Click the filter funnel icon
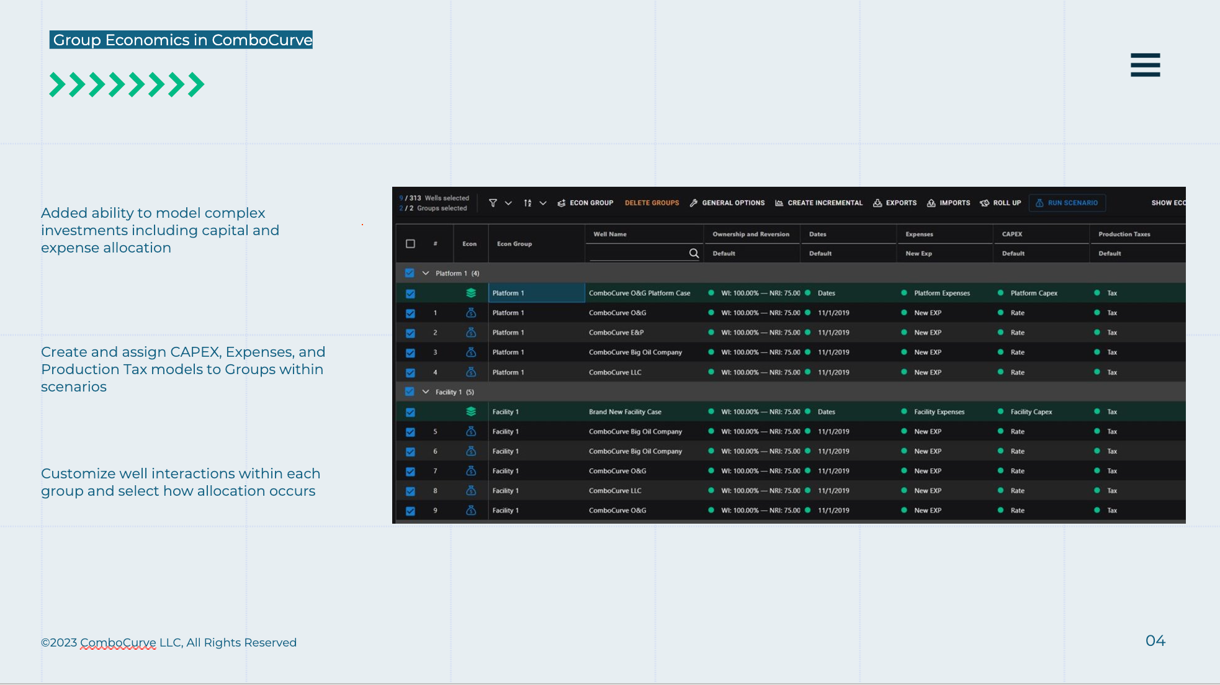Screen dimensions: 1220x685 [493, 203]
